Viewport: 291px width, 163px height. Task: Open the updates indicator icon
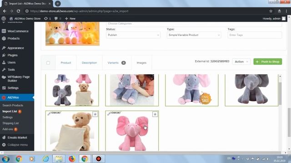pos(46,19)
